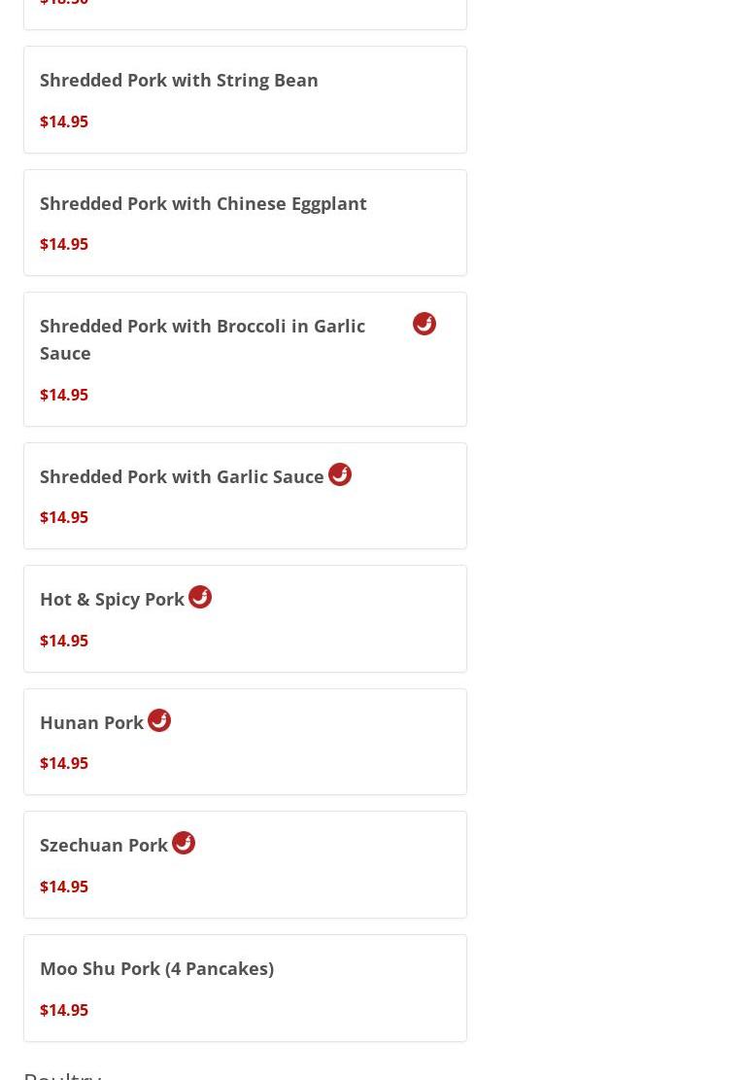This screenshot has height=1080, width=748.
Task: Choose the Szechuan Pork item name
Action: (x=104, y=845)
